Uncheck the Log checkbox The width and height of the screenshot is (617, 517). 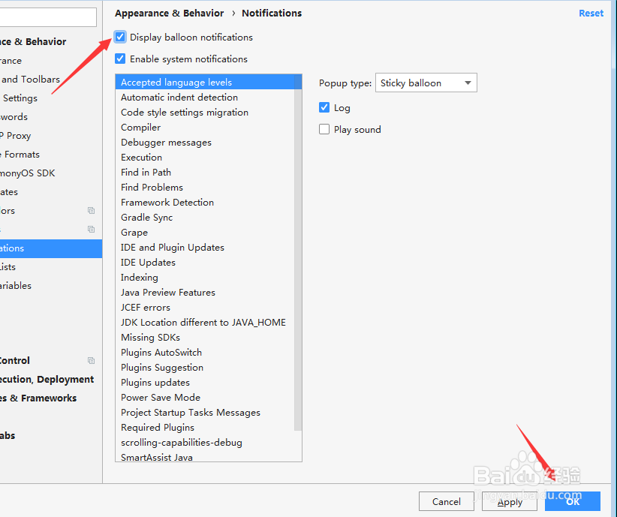324,108
